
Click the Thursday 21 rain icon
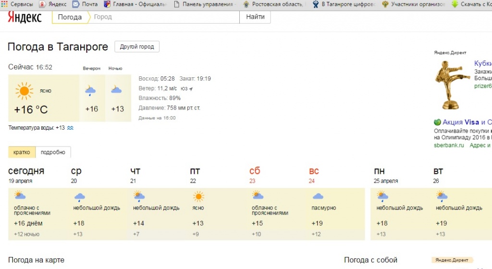pyautogui.click(x=139, y=196)
